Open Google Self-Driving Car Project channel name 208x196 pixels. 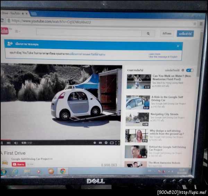tap(31, 159)
